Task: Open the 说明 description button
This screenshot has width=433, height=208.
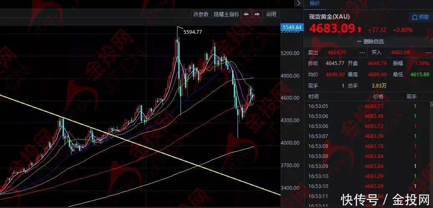Action: (x=271, y=14)
